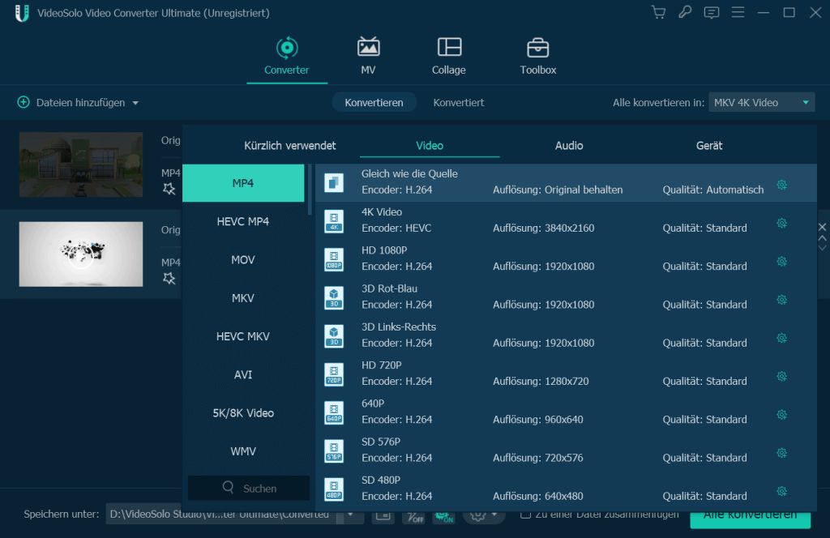Screen dimensions: 830x538
Task: Open the MV module
Action: [368, 56]
